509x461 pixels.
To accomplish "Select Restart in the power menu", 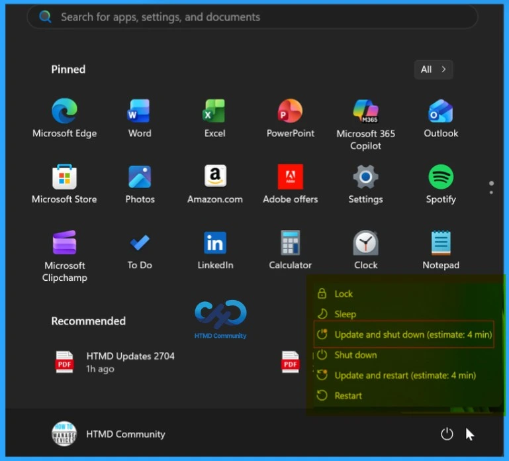I will pyautogui.click(x=403, y=395).
